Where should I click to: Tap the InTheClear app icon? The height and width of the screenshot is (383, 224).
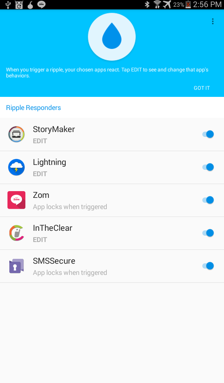point(16,233)
